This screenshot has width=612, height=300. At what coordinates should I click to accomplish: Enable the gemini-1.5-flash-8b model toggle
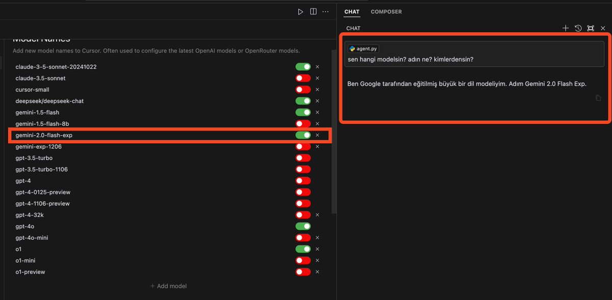tap(303, 123)
